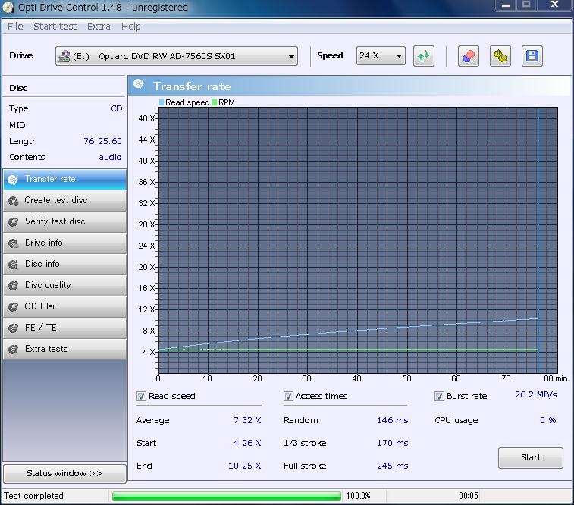
Task: Open the Extra menu
Action: (x=99, y=26)
